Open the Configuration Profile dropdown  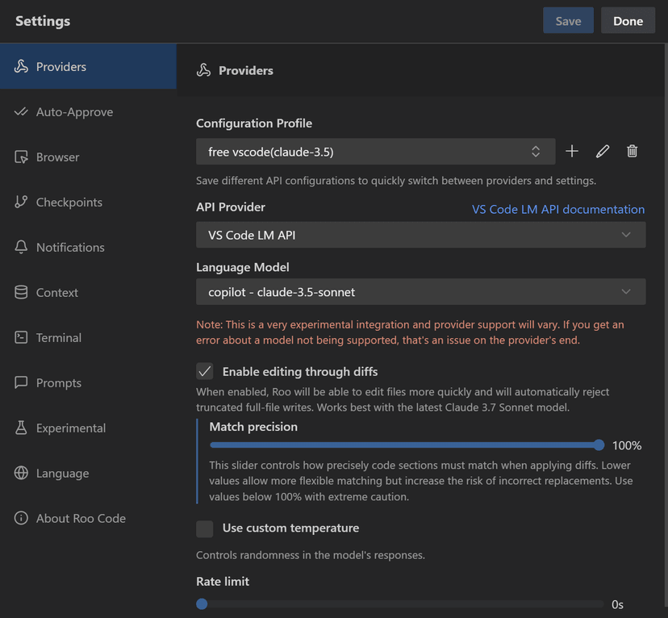coord(375,151)
